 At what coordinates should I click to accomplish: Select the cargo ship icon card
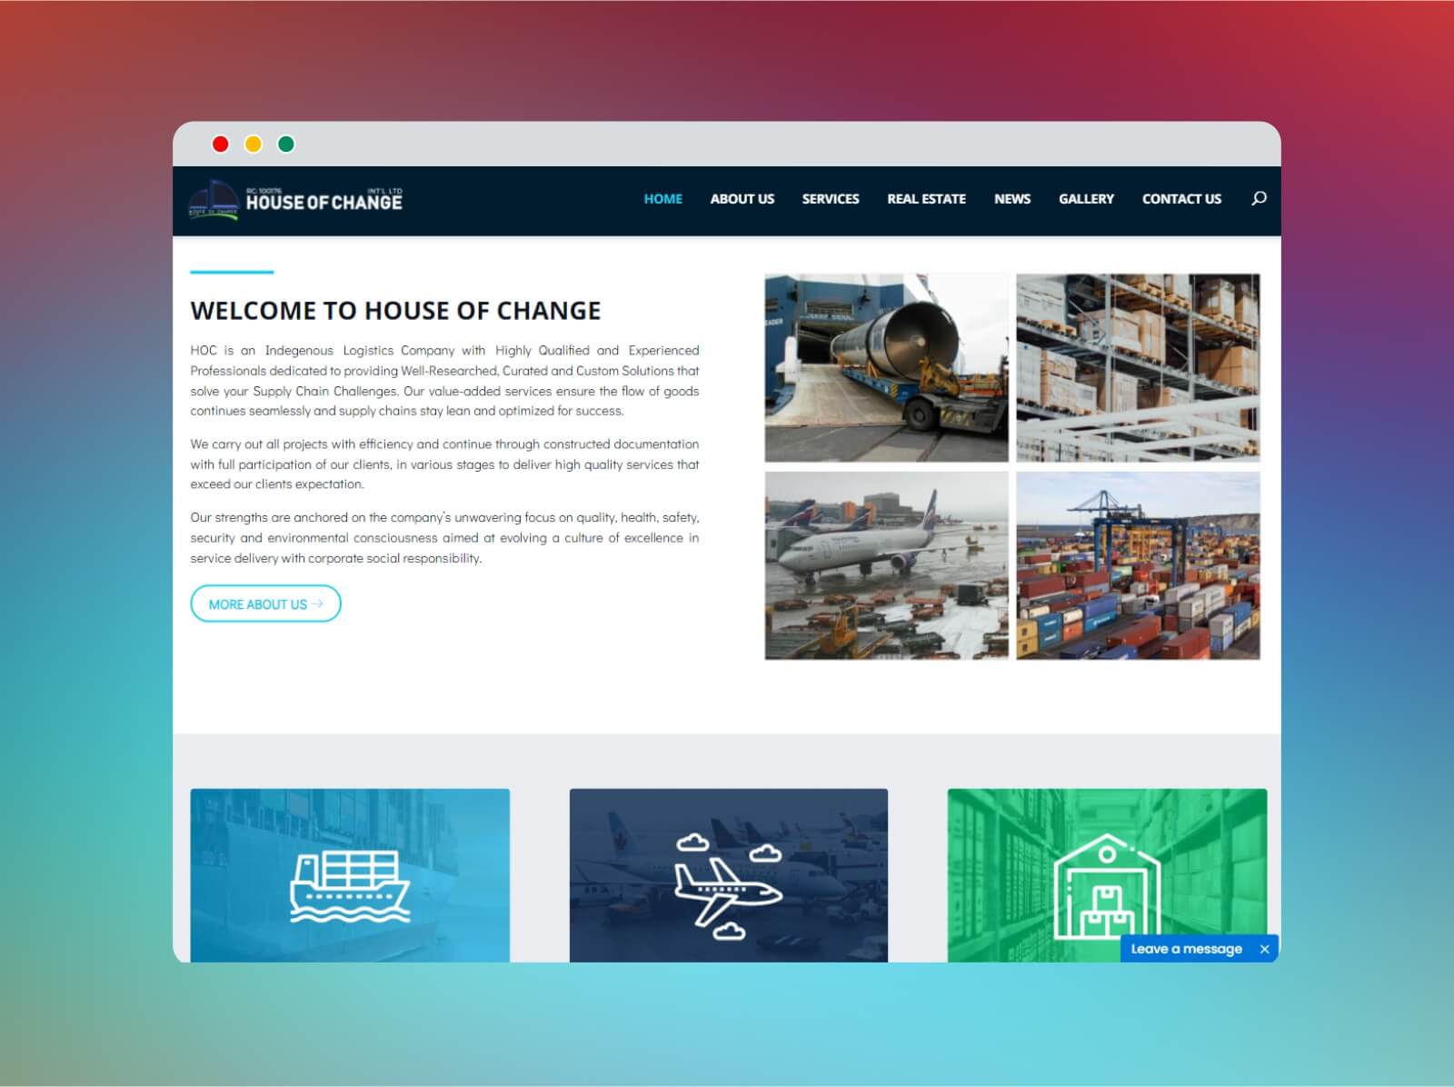[350, 875]
